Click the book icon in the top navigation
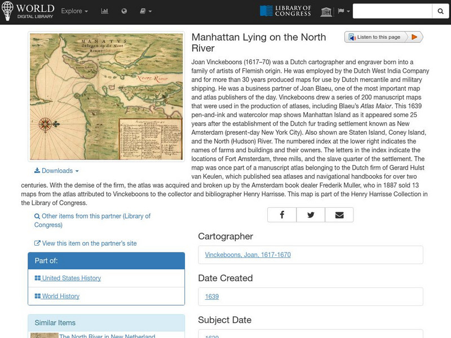This screenshot has width=451, height=338. click(x=143, y=10)
